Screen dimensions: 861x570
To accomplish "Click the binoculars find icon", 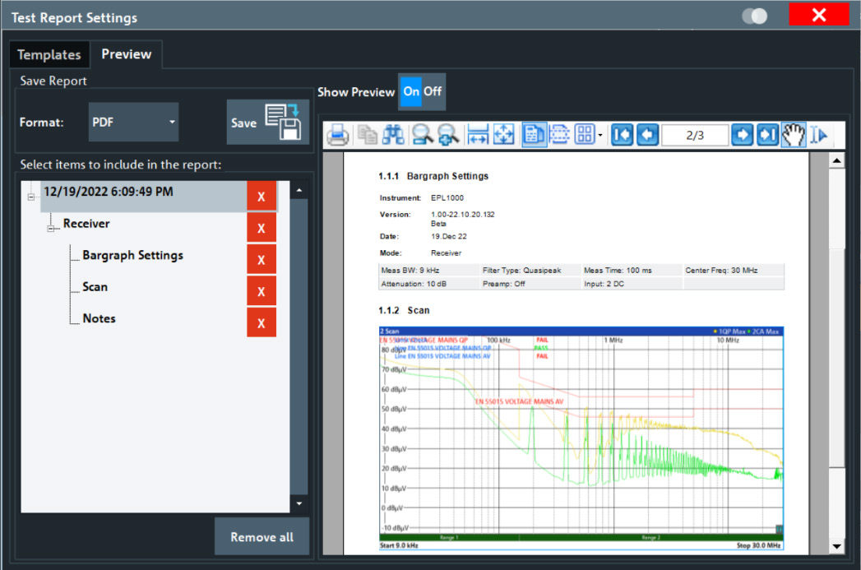I will tap(393, 135).
